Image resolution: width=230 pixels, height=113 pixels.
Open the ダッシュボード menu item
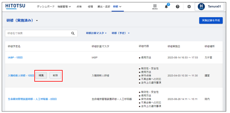point(46,7)
